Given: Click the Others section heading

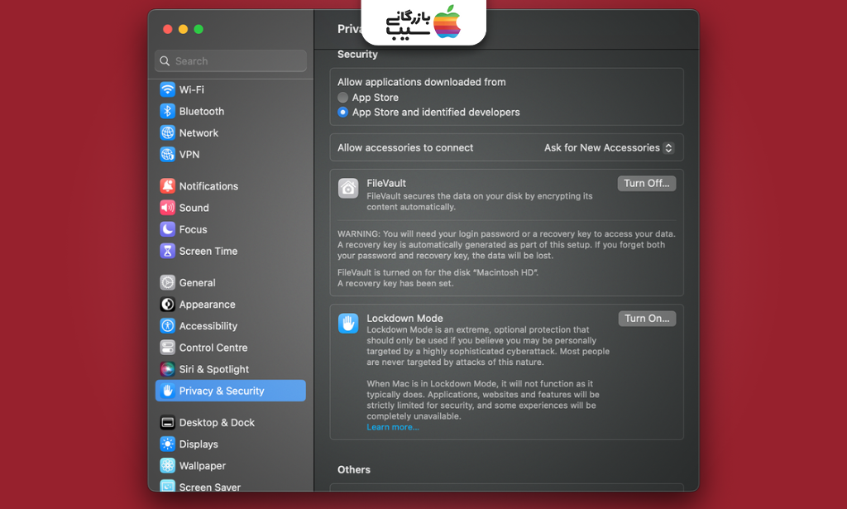Looking at the screenshot, I should [354, 469].
